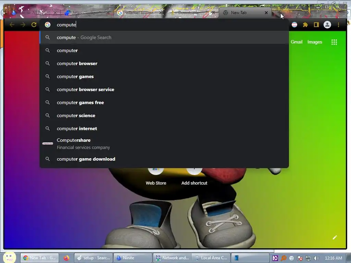Switch to the 'internet browse' Google tab
Image resolution: width=351 pixels, height=263 pixels.
[139, 13]
